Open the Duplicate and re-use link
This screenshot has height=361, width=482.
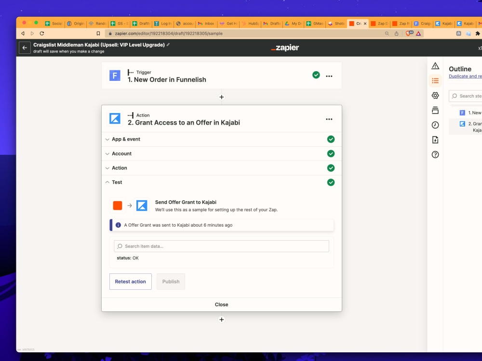(465, 76)
